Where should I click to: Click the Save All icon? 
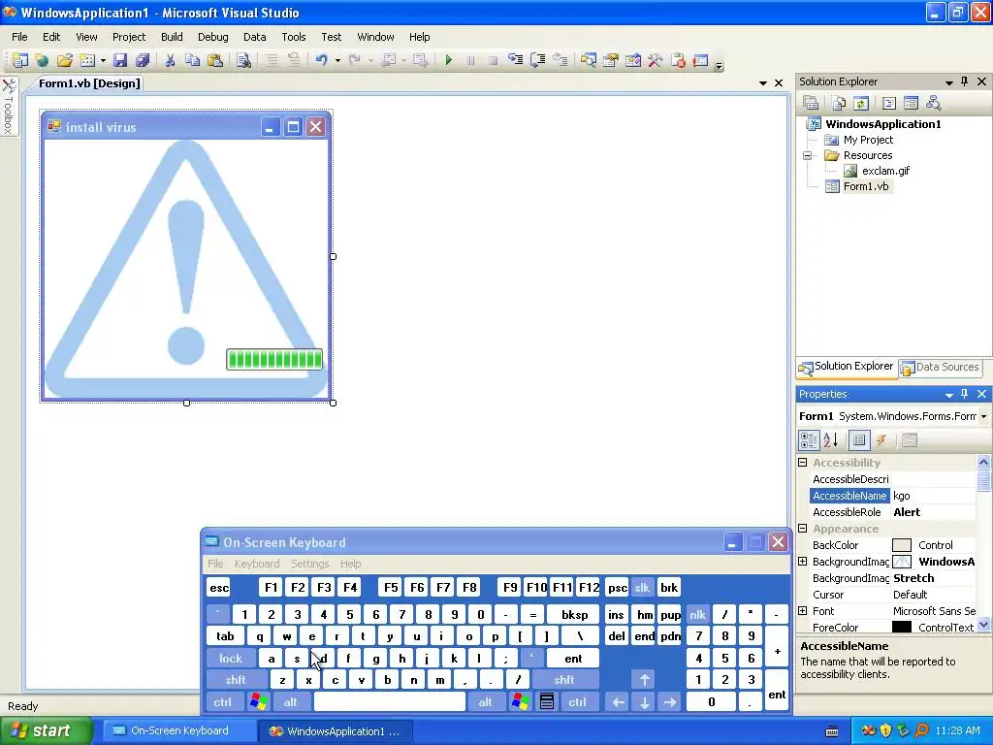coord(143,60)
